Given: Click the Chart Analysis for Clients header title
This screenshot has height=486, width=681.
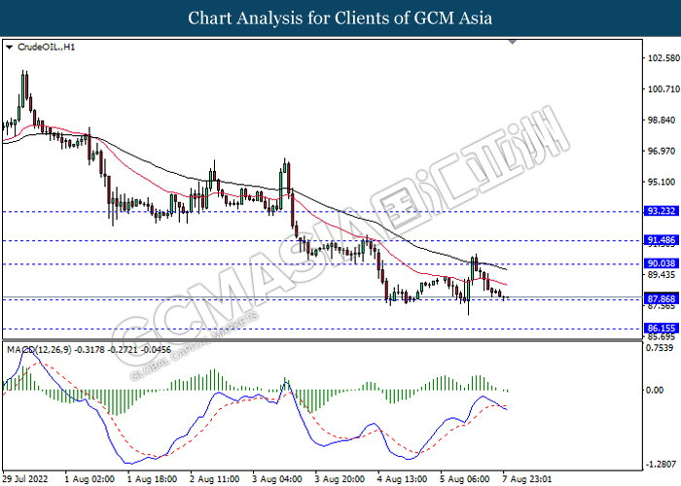Looking at the screenshot, I should (x=340, y=18).
